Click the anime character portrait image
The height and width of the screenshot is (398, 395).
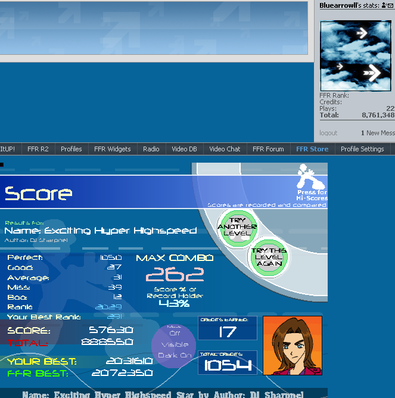292,346
